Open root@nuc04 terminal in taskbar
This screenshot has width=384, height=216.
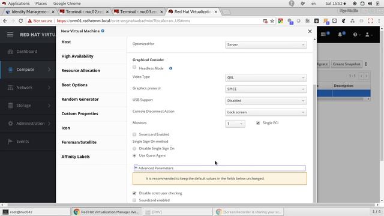(x=35, y=212)
